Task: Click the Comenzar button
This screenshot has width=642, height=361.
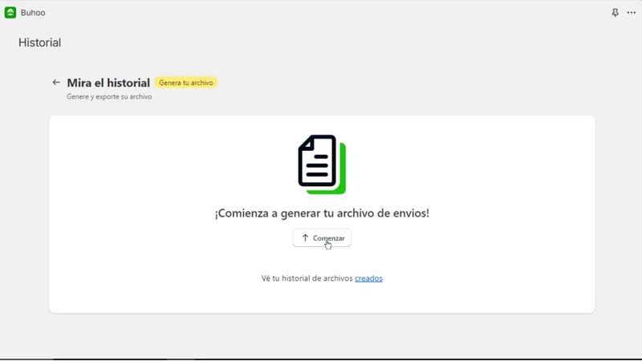Action: tap(322, 237)
